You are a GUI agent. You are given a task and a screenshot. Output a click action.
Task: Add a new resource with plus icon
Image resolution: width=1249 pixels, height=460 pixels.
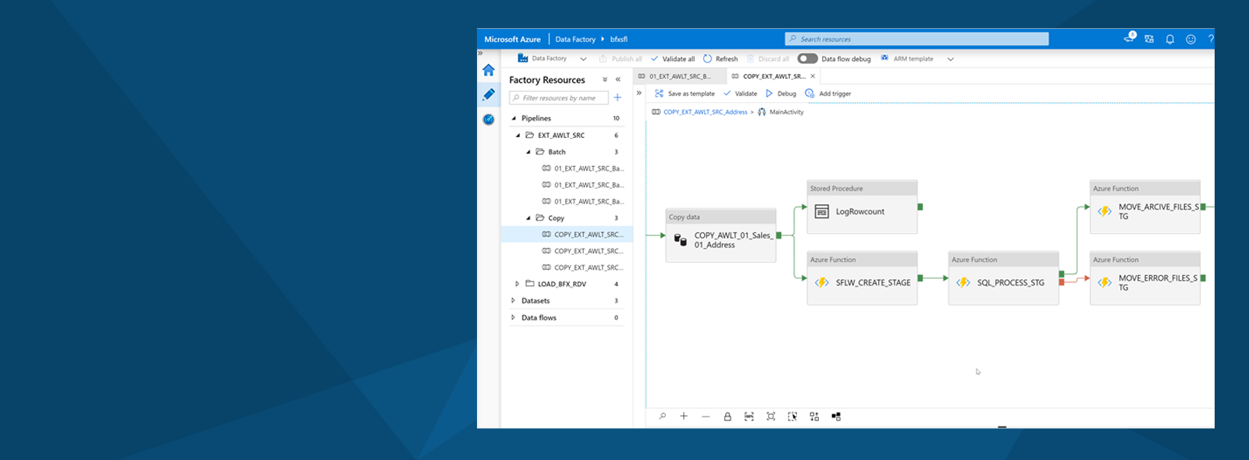tap(617, 97)
